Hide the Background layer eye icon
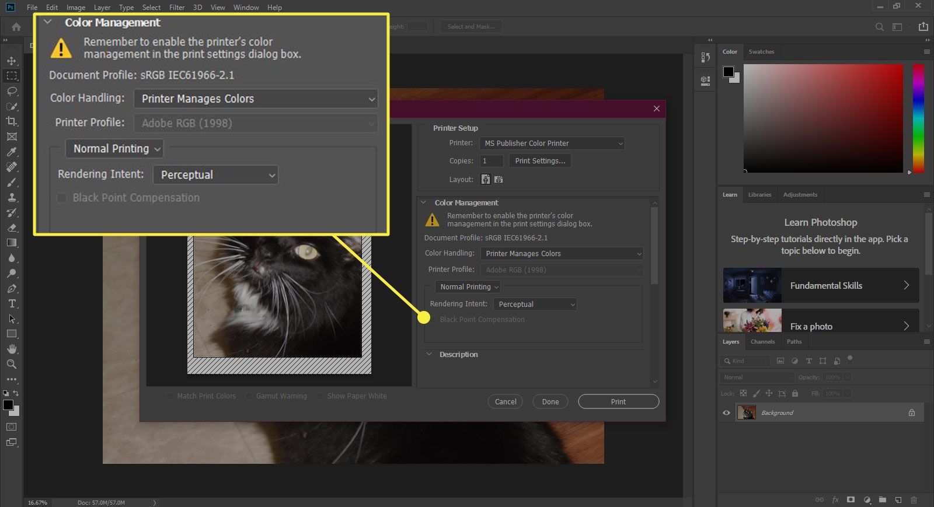Viewport: 934px width, 507px height. [x=727, y=413]
